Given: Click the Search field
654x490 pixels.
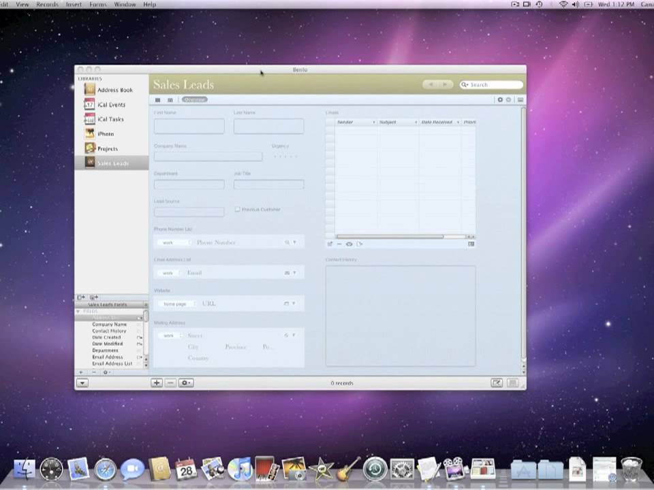Looking at the screenshot, I should (491, 84).
